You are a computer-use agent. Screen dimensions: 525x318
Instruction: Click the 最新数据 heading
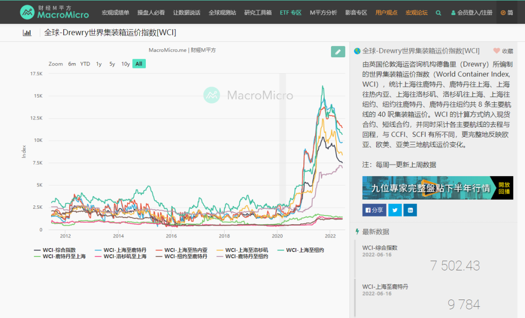coord(376,232)
